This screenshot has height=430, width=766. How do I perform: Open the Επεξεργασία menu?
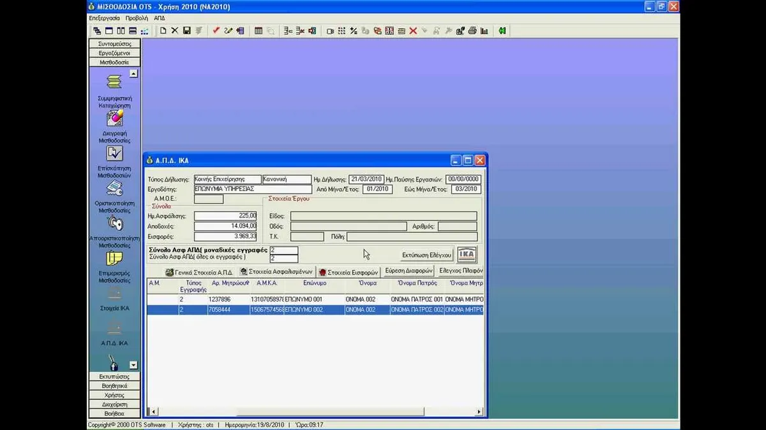coord(105,18)
